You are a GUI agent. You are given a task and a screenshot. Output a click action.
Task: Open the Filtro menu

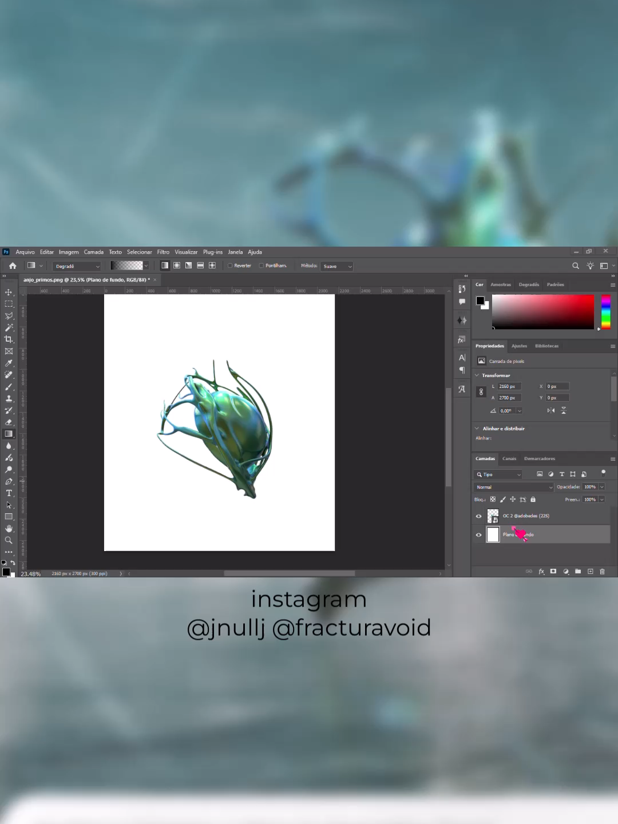(163, 252)
